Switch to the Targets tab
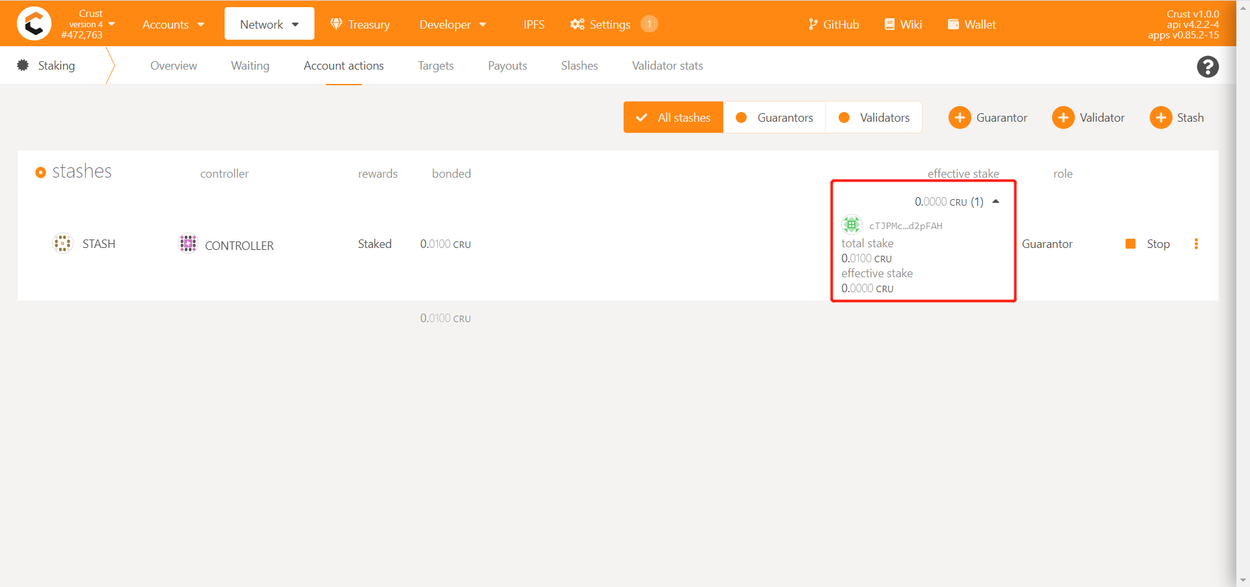1250x587 pixels. coord(436,66)
